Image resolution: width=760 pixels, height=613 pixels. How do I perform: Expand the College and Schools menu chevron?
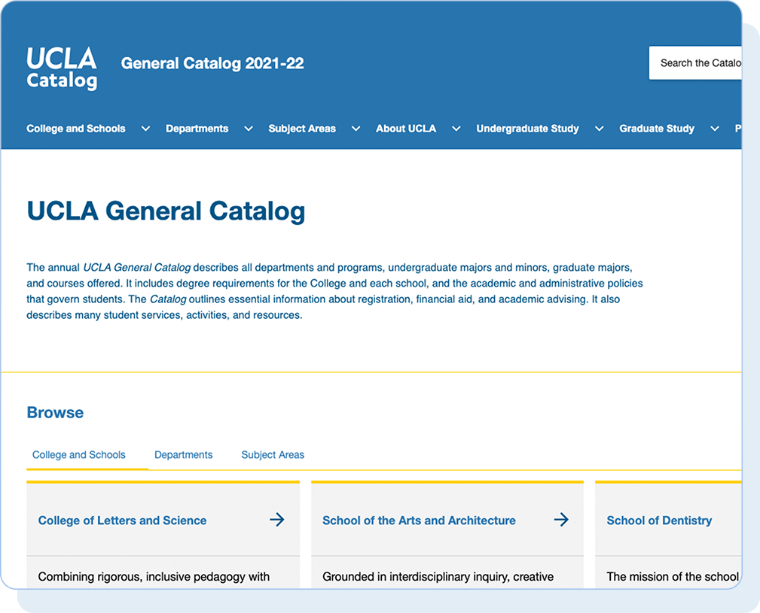pyautogui.click(x=145, y=129)
